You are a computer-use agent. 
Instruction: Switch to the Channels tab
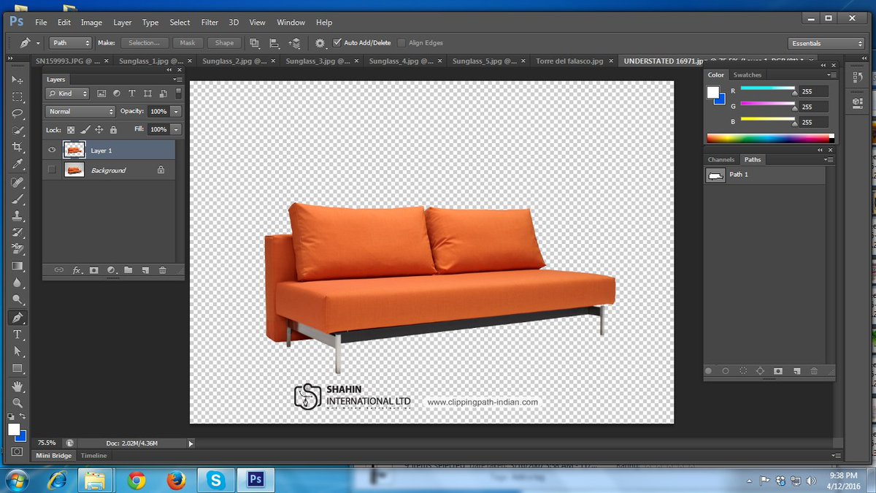click(721, 159)
